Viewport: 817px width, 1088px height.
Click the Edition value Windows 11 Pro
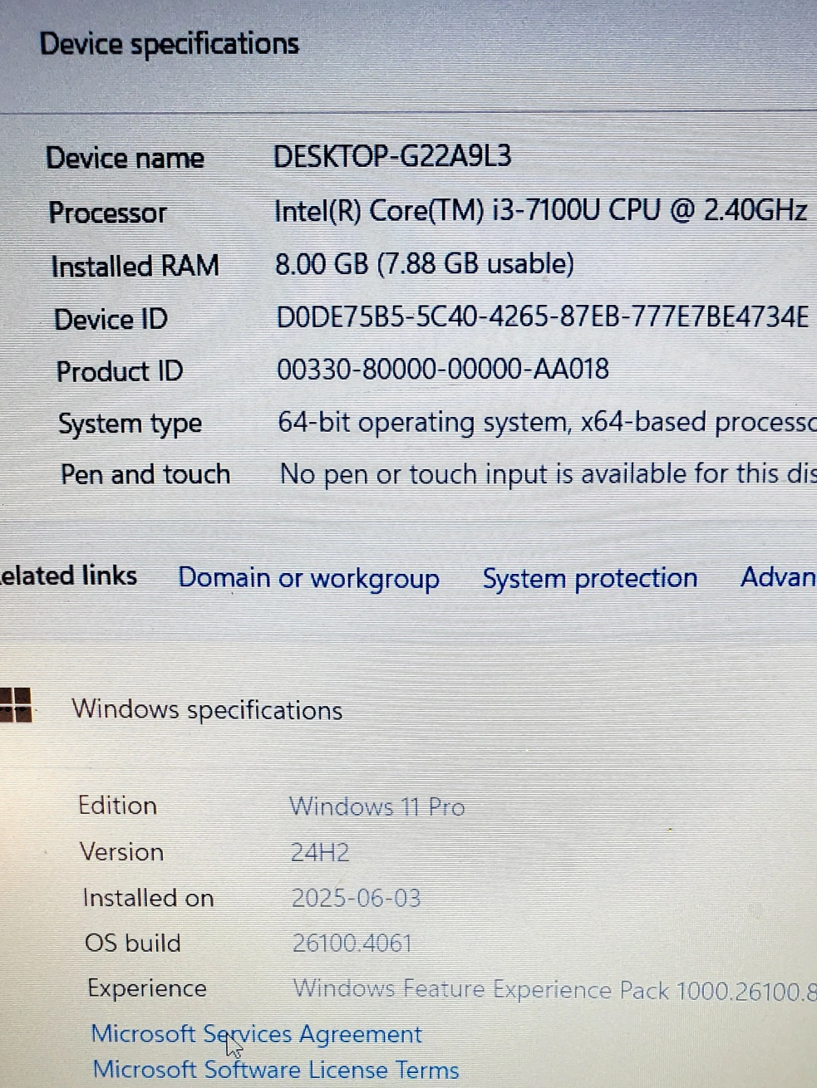click(377, 806)
